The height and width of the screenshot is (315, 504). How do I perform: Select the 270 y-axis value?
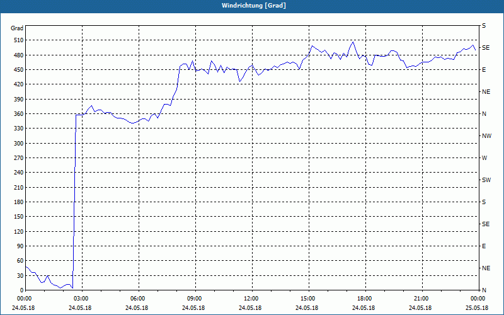coord(19,158)
